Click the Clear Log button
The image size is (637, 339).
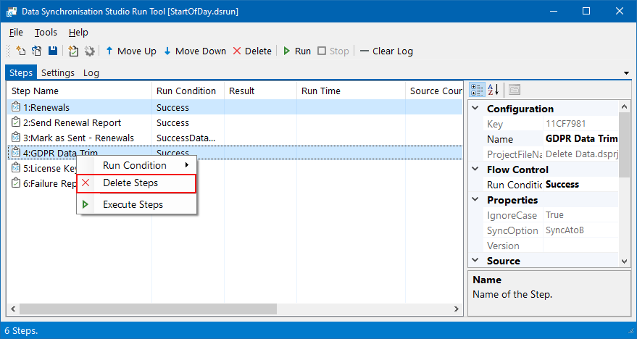pyautogui.click(x=387, y=51)
